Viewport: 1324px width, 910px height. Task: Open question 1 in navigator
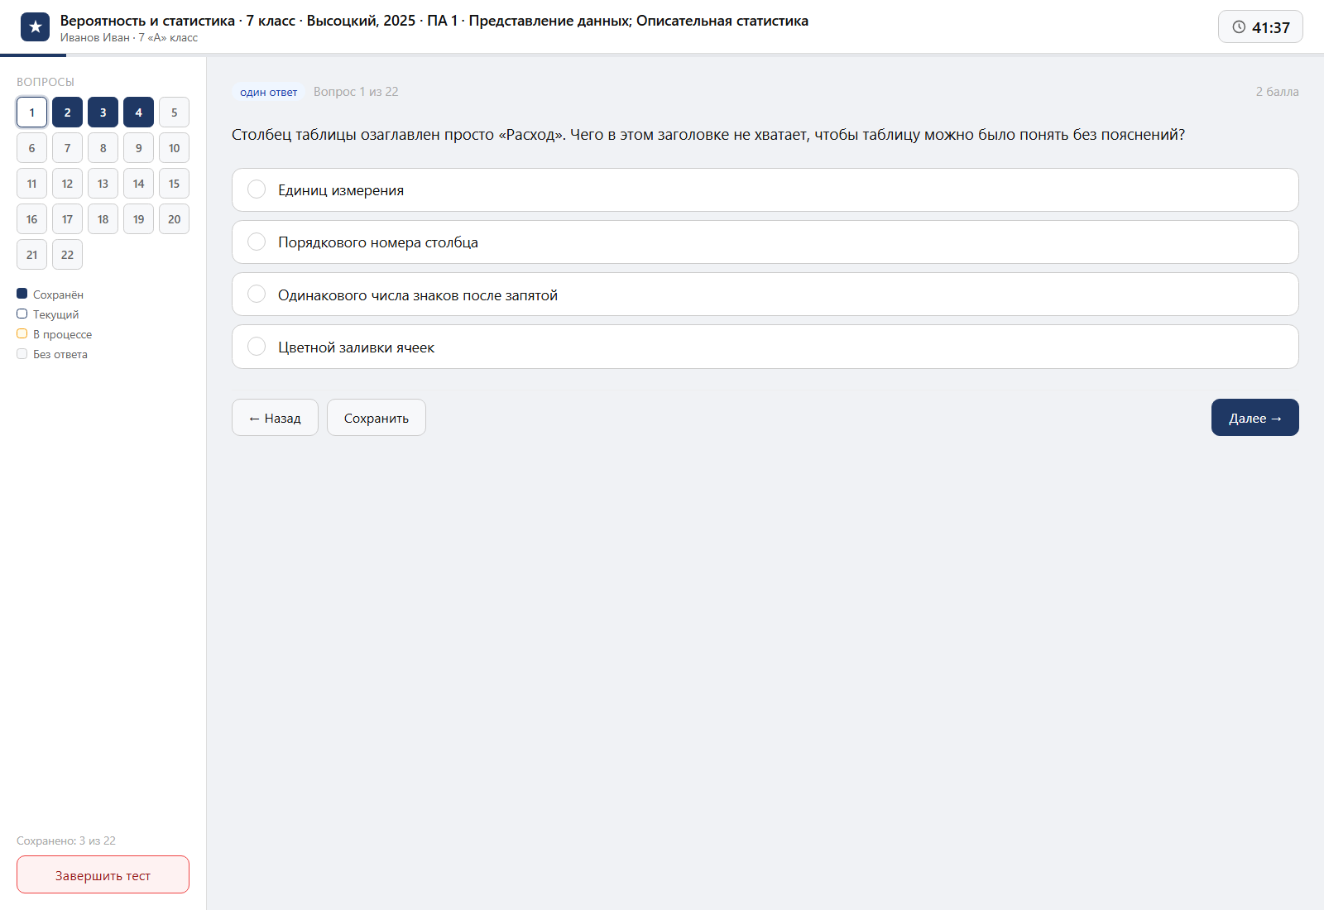pyautogui.click(x=31, y=113)
